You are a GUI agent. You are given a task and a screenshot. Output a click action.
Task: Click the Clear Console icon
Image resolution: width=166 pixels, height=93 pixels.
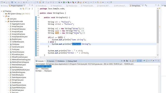click(x=130, y=61)
